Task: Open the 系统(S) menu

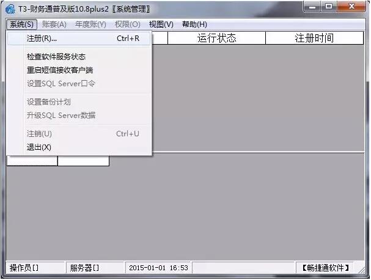Action: coord(22,24)
